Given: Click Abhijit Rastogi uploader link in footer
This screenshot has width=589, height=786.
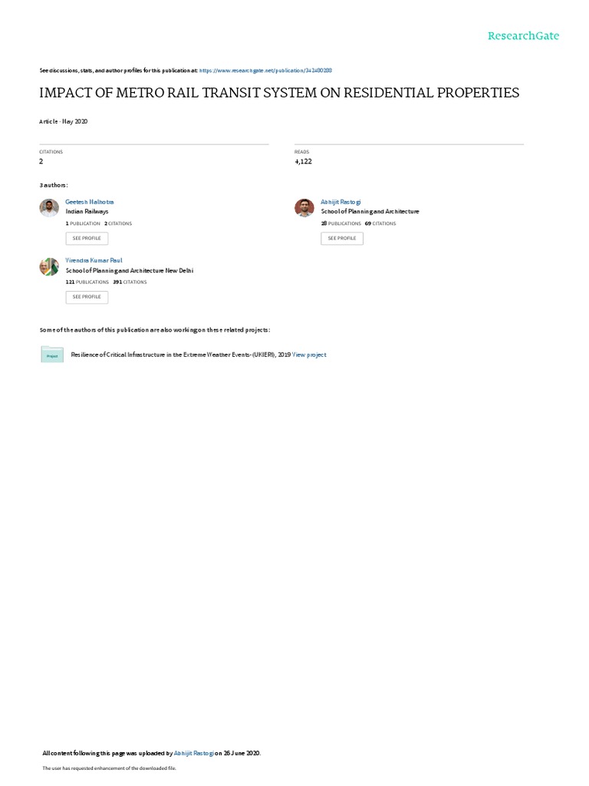Looking at the screenshot, I should point(194,753).
